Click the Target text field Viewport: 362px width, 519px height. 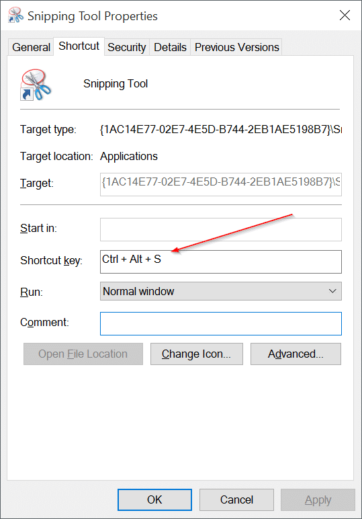click(221, 184)
